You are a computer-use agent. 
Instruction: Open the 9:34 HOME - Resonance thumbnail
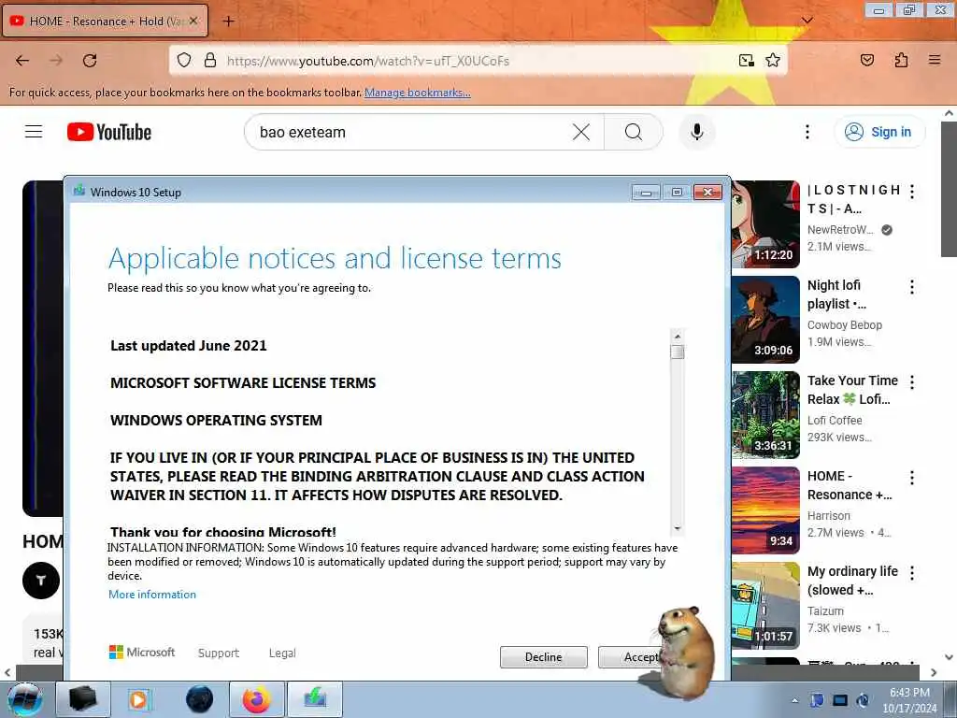765,510
